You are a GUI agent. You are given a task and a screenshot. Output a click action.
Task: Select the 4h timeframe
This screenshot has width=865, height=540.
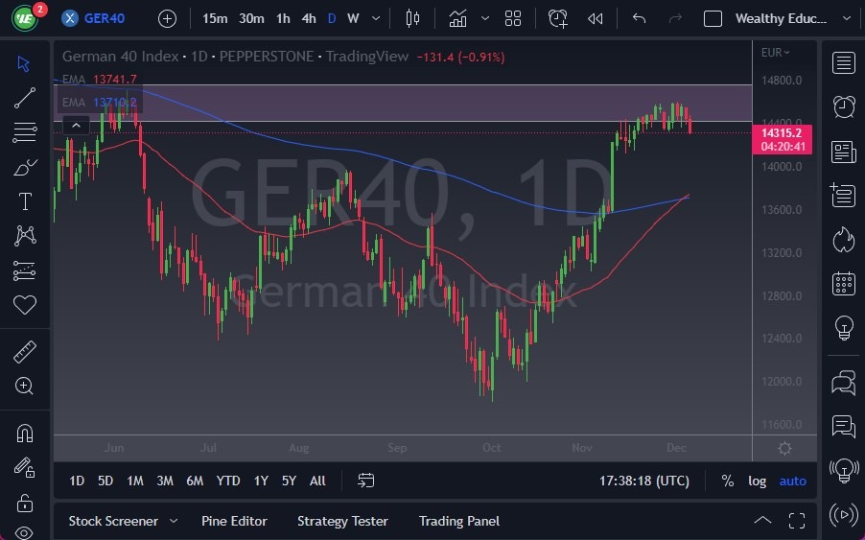point(309,19)
